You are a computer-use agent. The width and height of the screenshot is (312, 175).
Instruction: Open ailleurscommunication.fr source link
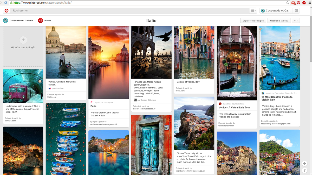pos(144,109)
